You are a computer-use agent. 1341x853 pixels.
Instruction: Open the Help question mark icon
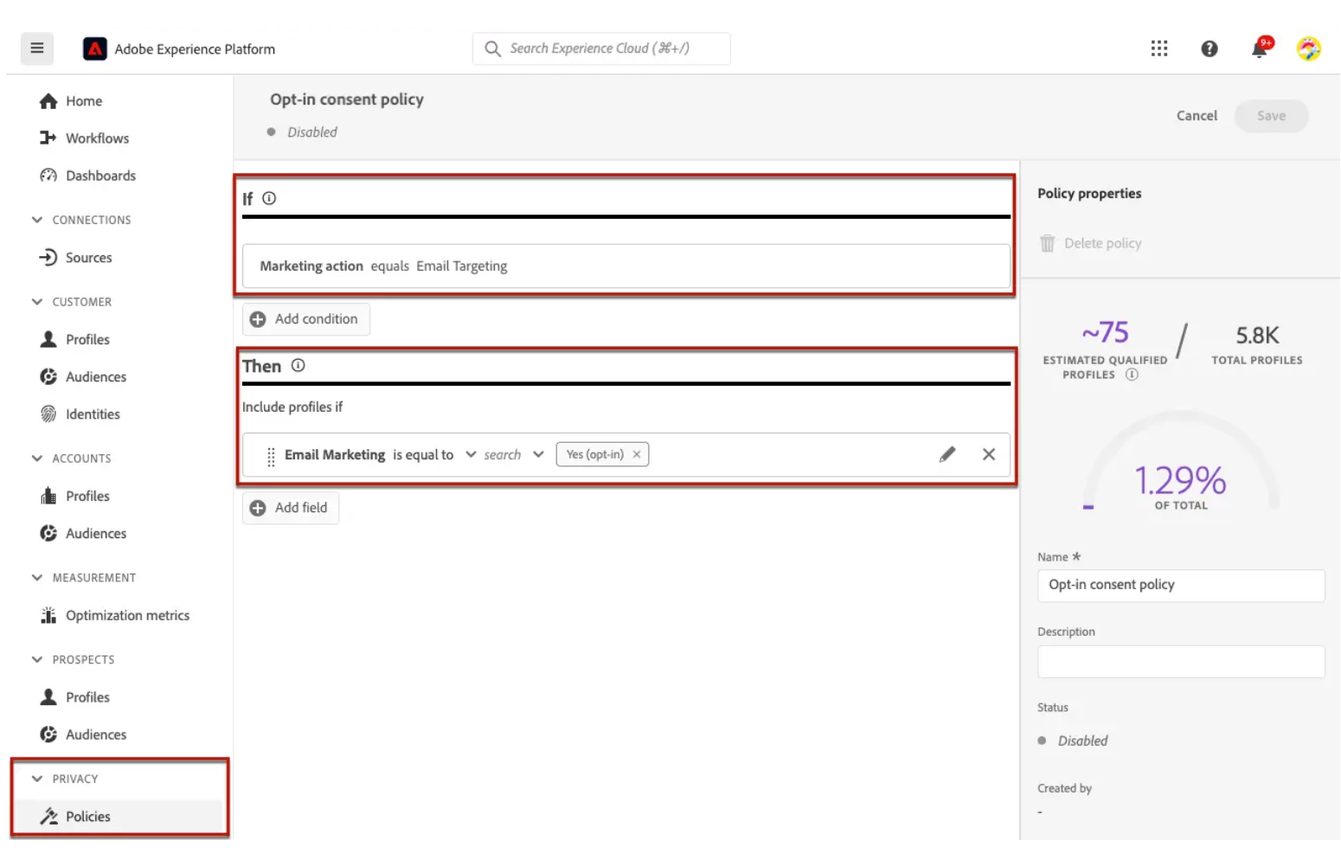tap(1209, 48)
